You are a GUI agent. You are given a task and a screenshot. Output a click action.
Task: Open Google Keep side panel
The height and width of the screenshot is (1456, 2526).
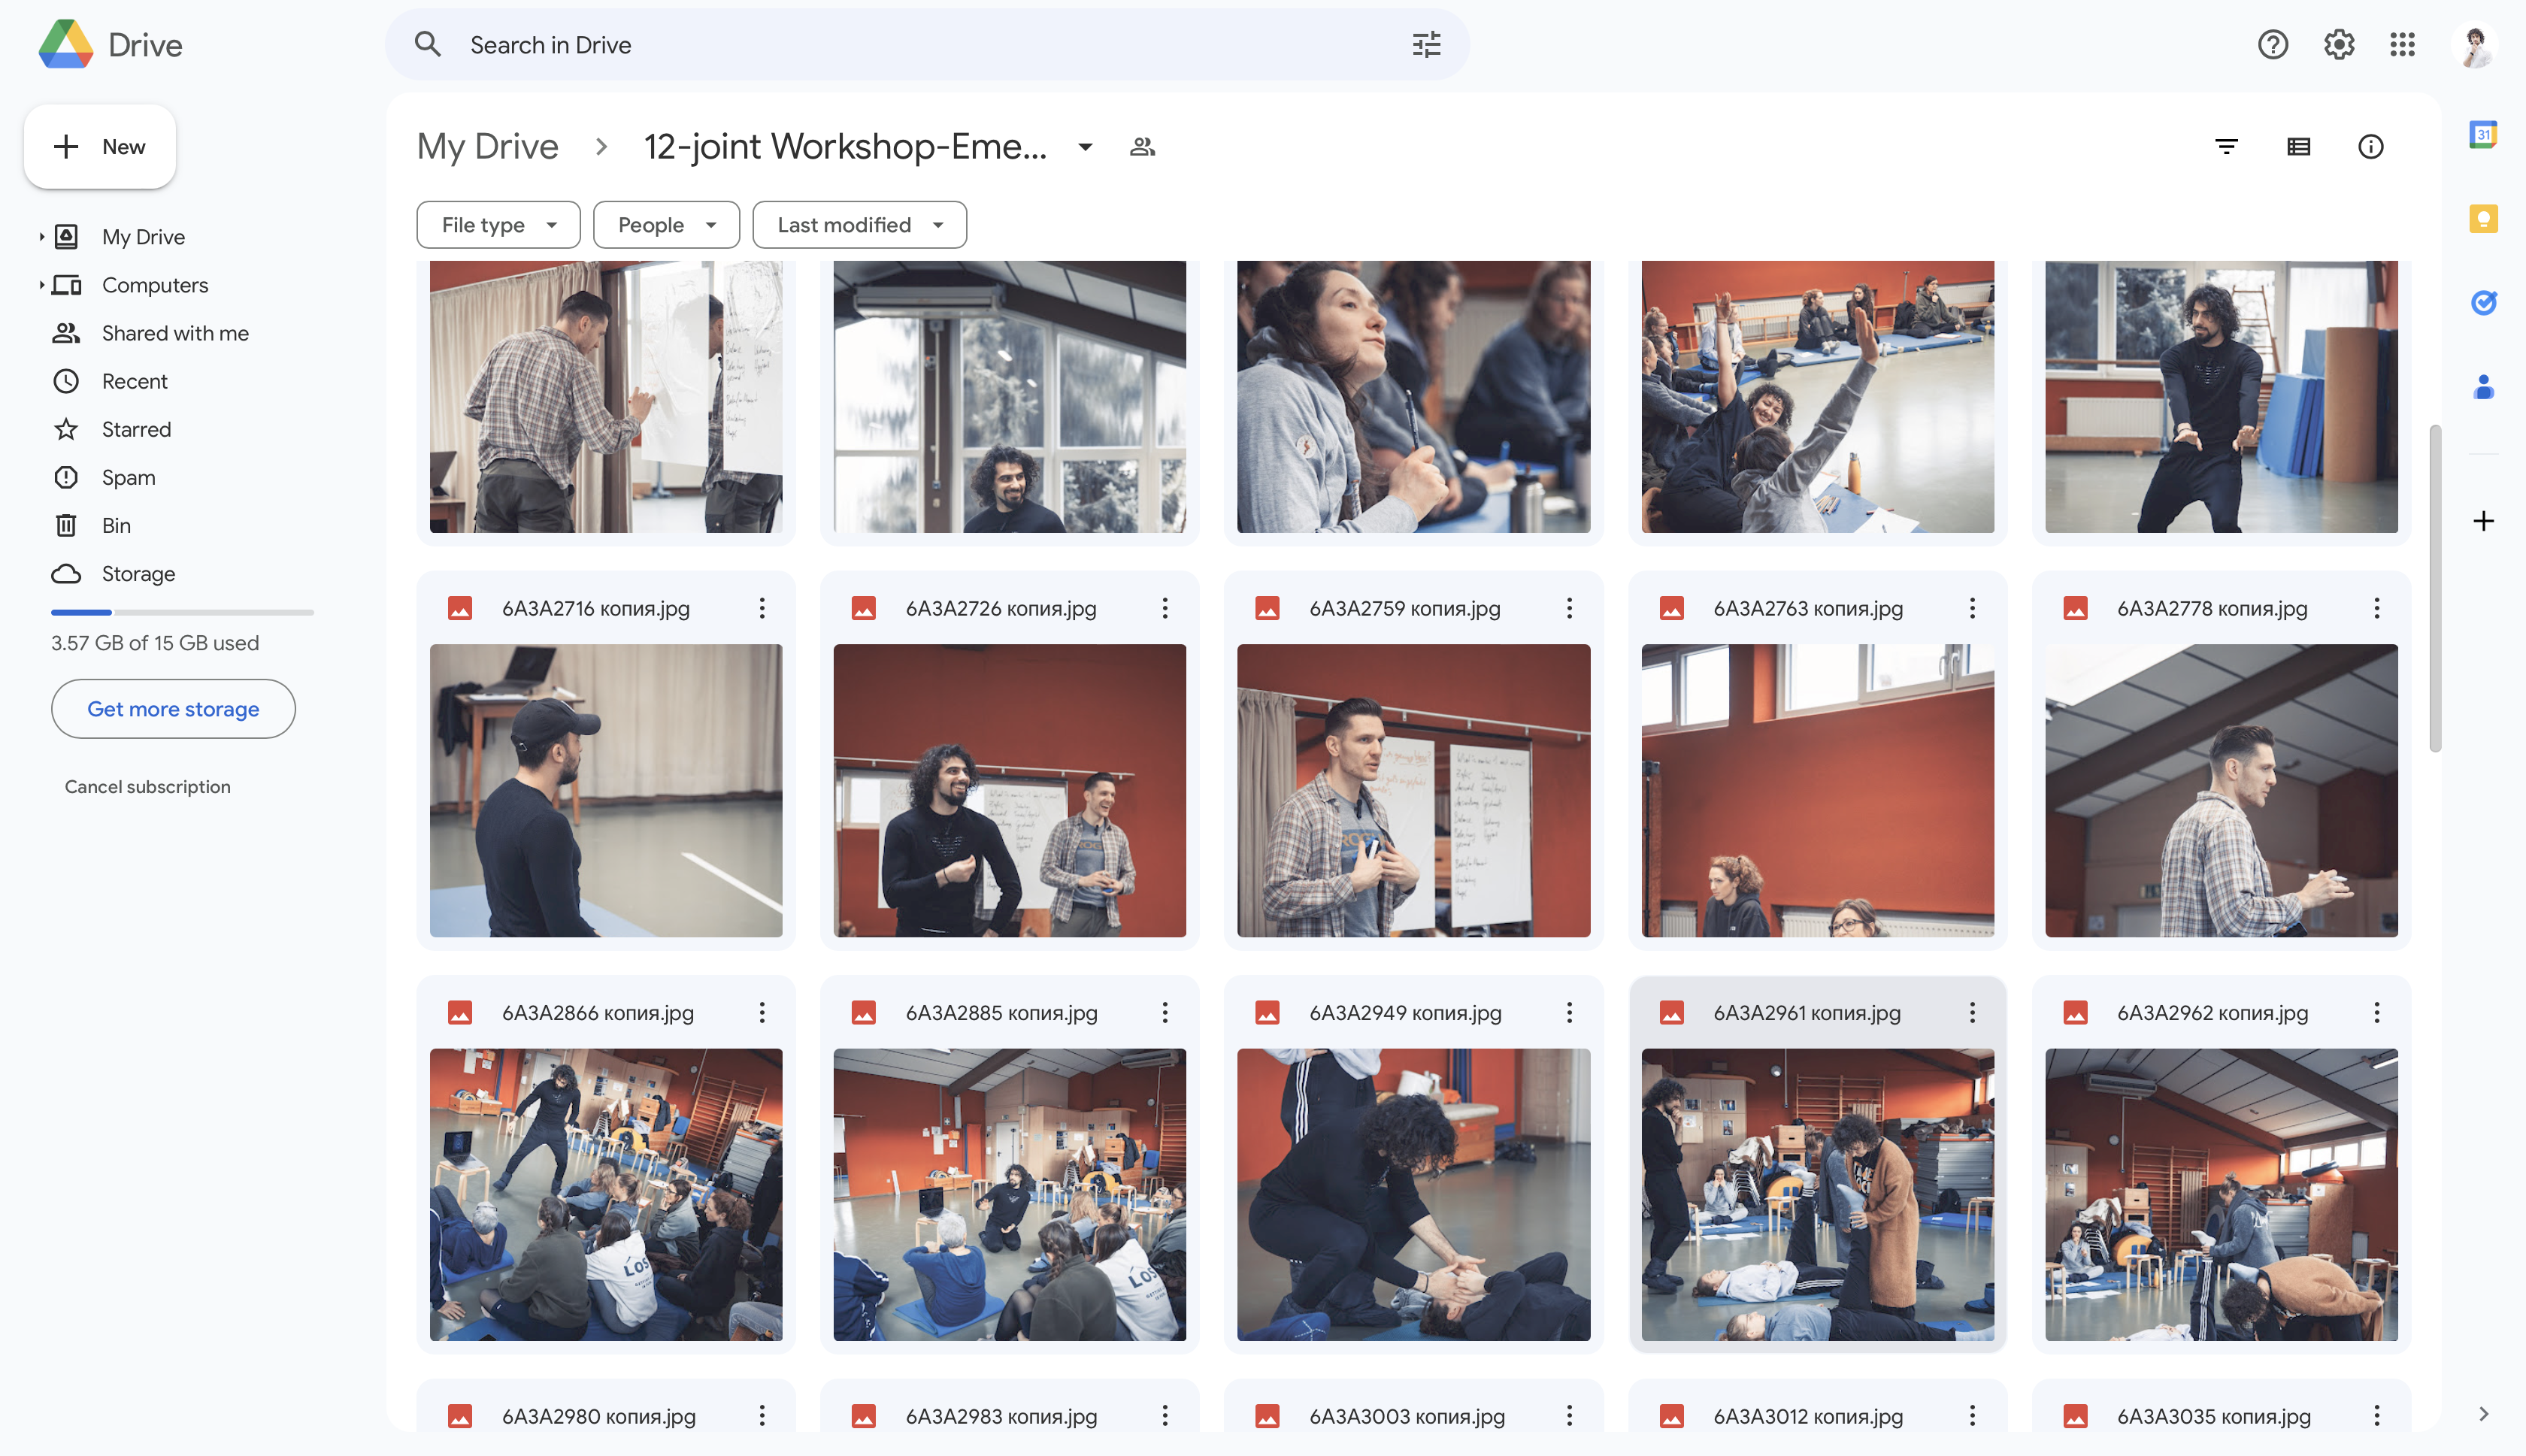[x=2483, y=218]
